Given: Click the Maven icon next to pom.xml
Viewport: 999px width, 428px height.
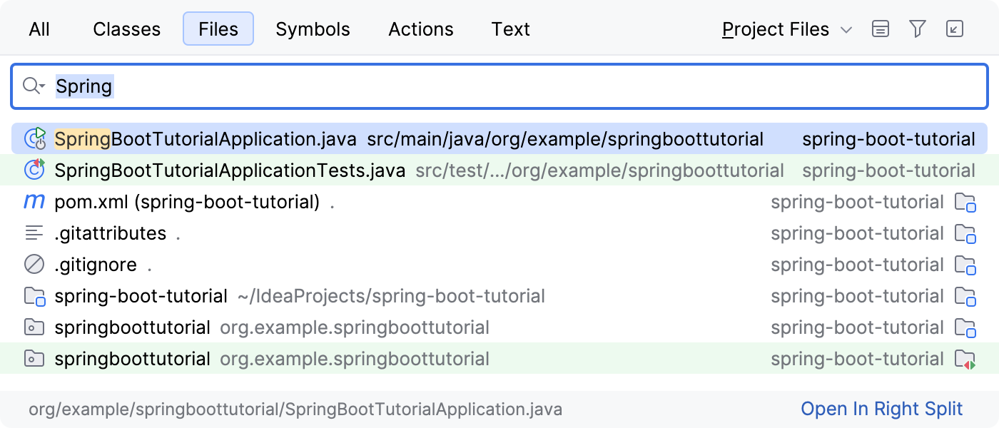Looking at the screenshot, I should point(33,202).
